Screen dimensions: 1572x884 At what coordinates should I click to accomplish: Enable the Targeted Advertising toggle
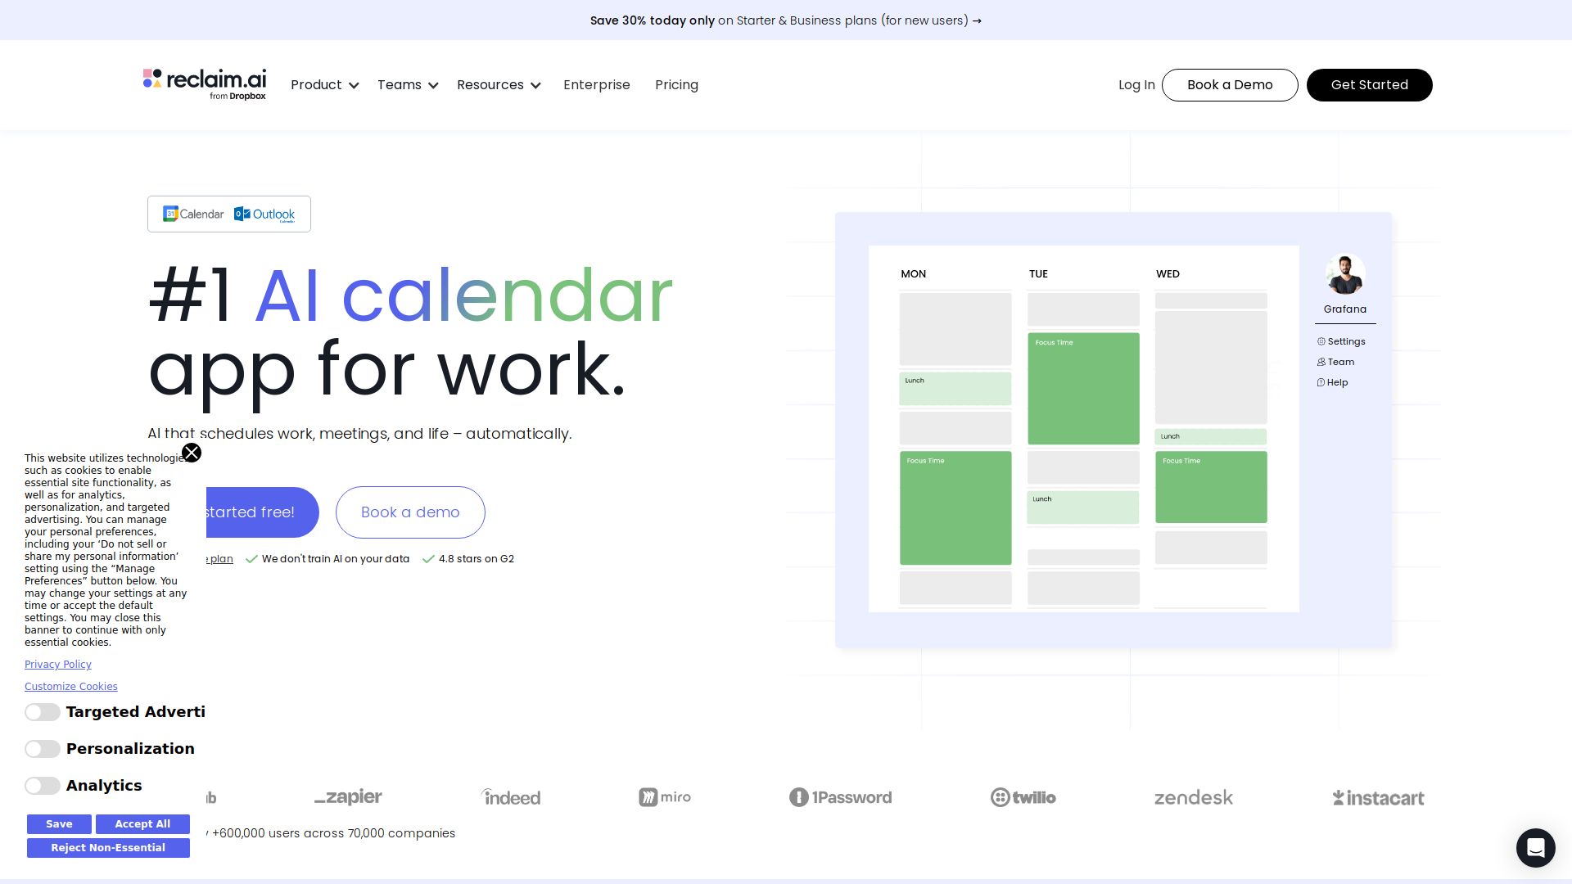pyautogui.click(x=43, y=712)
